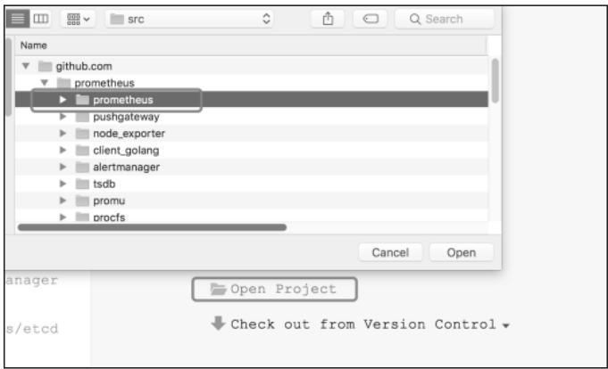The width and height of the screenshot is (608, 369).
Task: Expand the selected prometheus folder
Action: pos(62,100)
